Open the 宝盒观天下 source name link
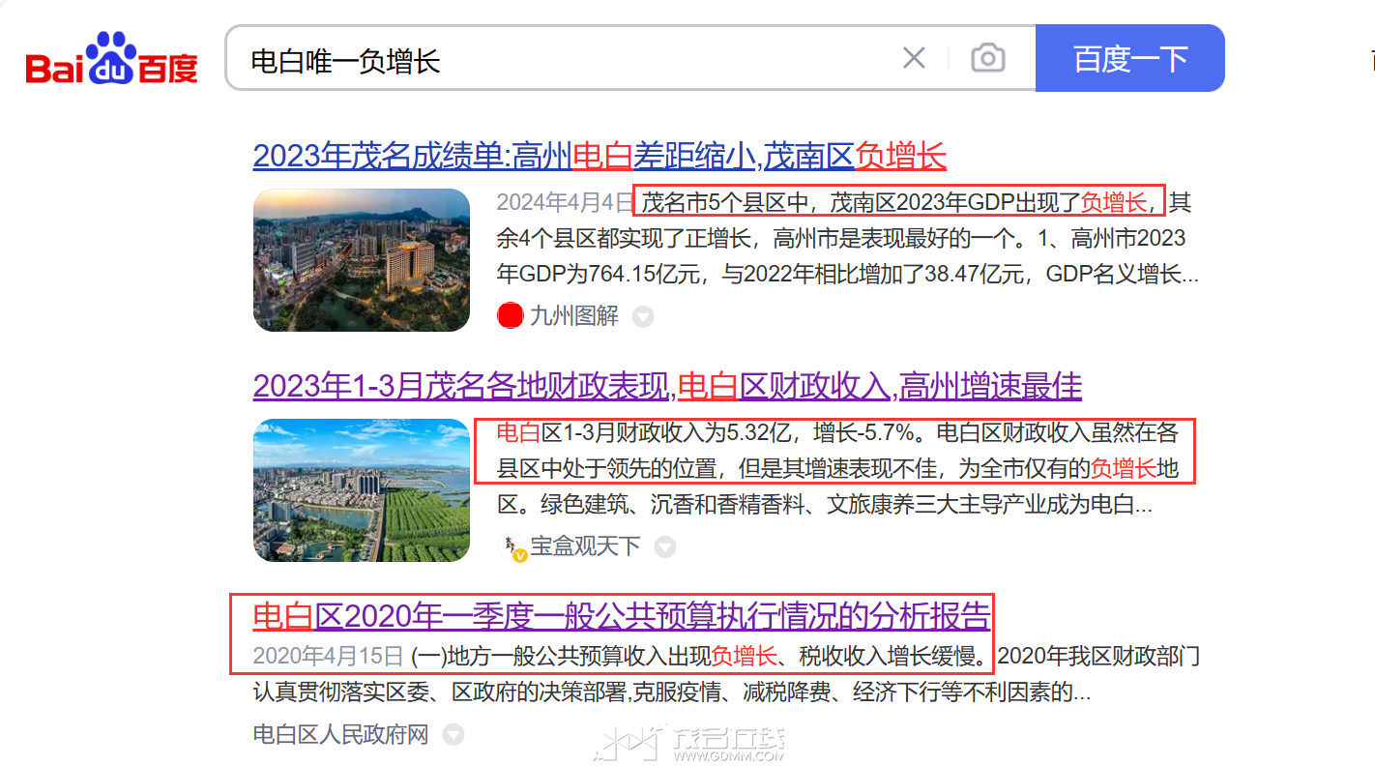1375x766 pixels. click(x=585, y=546)
